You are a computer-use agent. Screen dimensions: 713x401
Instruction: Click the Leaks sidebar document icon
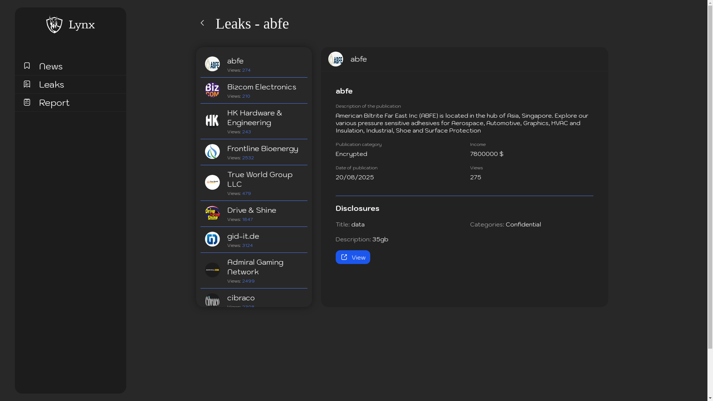(27, 84)
